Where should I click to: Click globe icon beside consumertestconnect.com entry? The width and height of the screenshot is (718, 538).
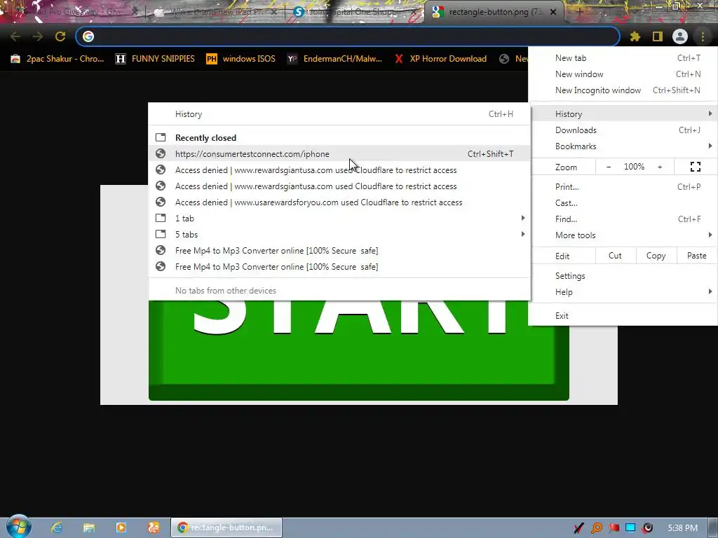tap(161, 153)
